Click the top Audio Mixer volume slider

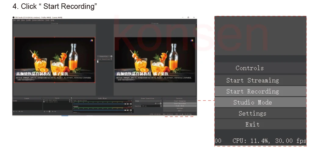(x=98, y=104)
